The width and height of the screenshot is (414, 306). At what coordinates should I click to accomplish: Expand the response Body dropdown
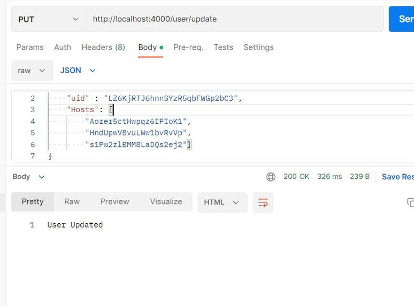pos(28,177)
